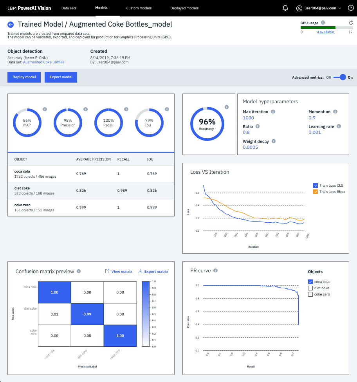
Task: Open the Custom models tab
Action: 139,8
